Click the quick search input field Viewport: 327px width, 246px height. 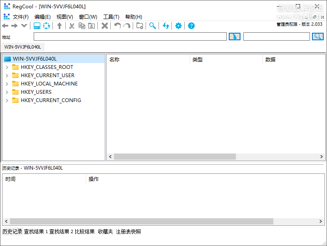277,37
